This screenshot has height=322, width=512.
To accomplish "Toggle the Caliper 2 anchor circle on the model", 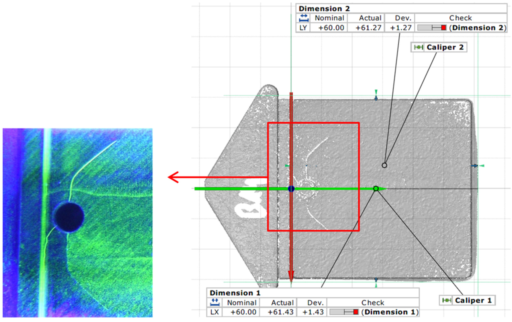I will click(384, 164).
